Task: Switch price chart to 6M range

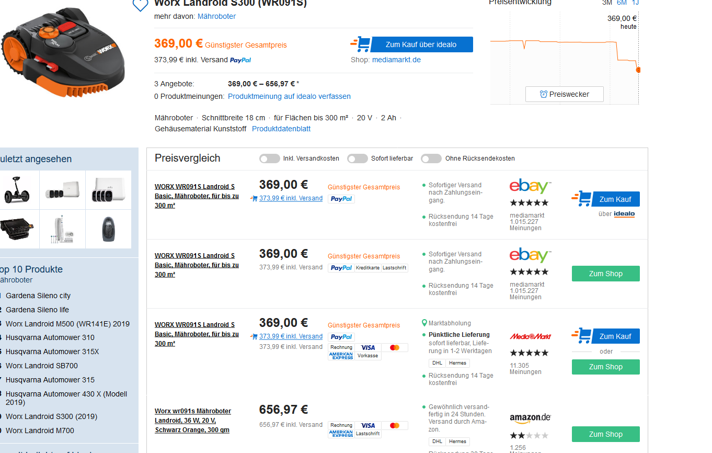Action: 622,3
